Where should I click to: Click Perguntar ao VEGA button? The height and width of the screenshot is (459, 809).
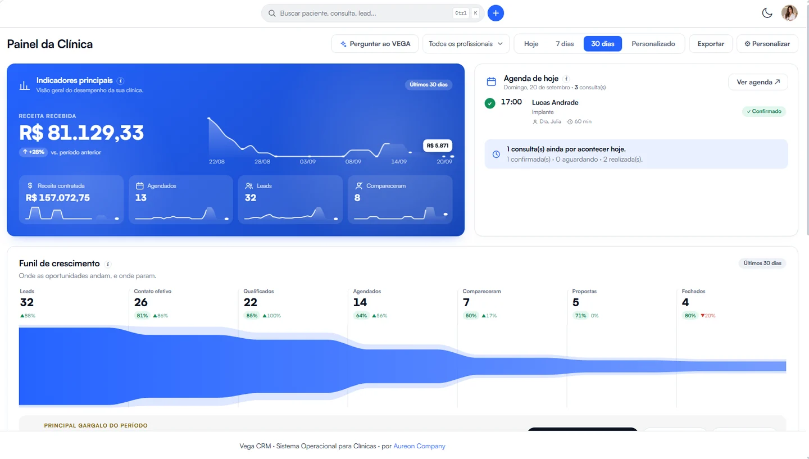[x=375, y=44]
